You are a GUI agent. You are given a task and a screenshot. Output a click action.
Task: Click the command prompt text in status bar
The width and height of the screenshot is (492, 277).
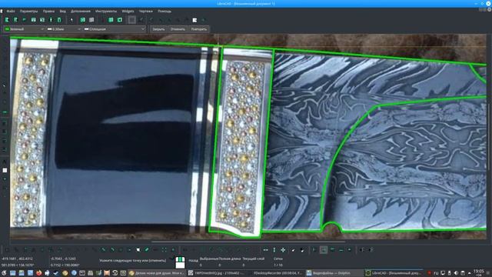pos(133,260)
